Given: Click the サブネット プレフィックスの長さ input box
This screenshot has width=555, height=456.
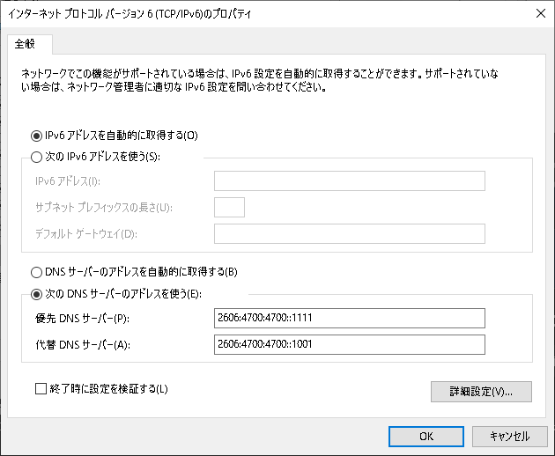Looking at the screenshot, I should pyautogui.click(x=229, y=207).
